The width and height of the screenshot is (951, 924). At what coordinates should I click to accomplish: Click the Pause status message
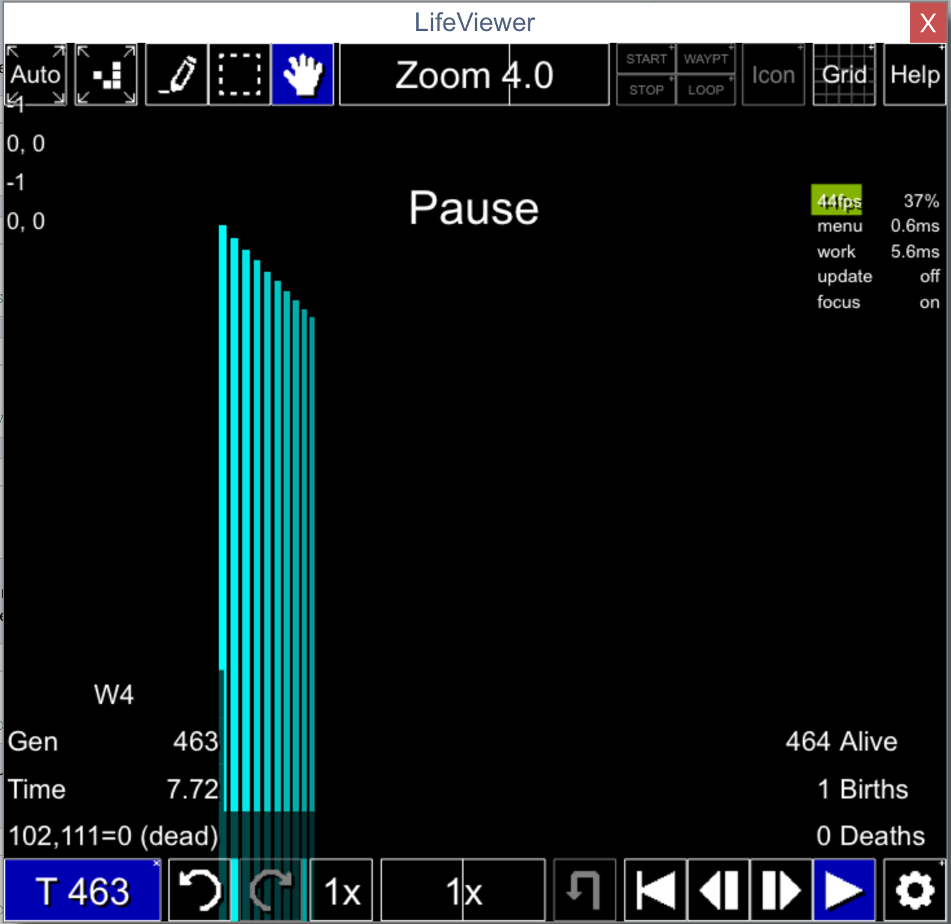click(x=474, y=208)
